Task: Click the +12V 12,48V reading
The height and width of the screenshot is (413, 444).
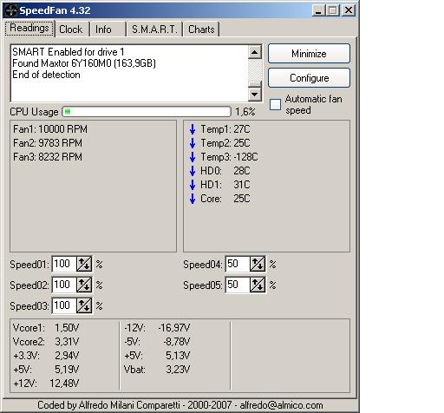Action: (46, 383)
